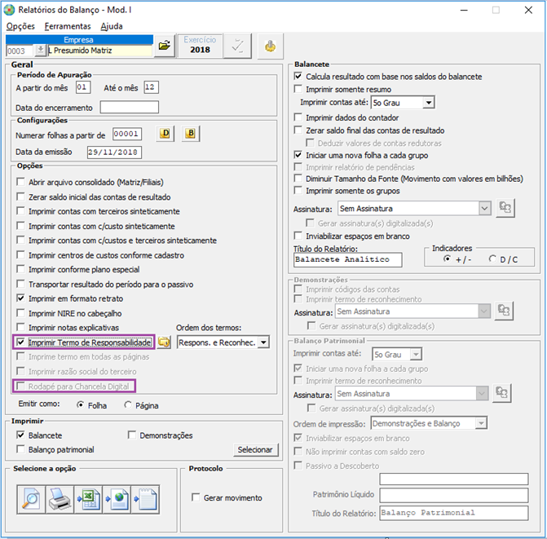The height and width of the screenshot is (539, 547).
Task: Click the yellow B button in Configurações
Action: tap(191, 133)
